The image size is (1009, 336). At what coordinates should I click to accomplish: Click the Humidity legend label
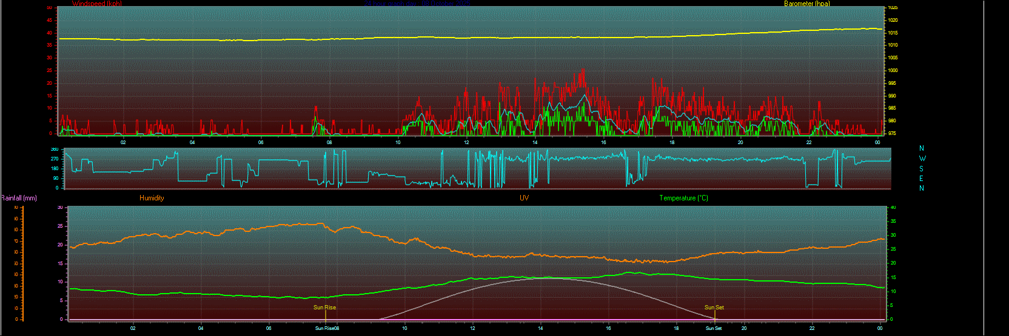point(152,198)
